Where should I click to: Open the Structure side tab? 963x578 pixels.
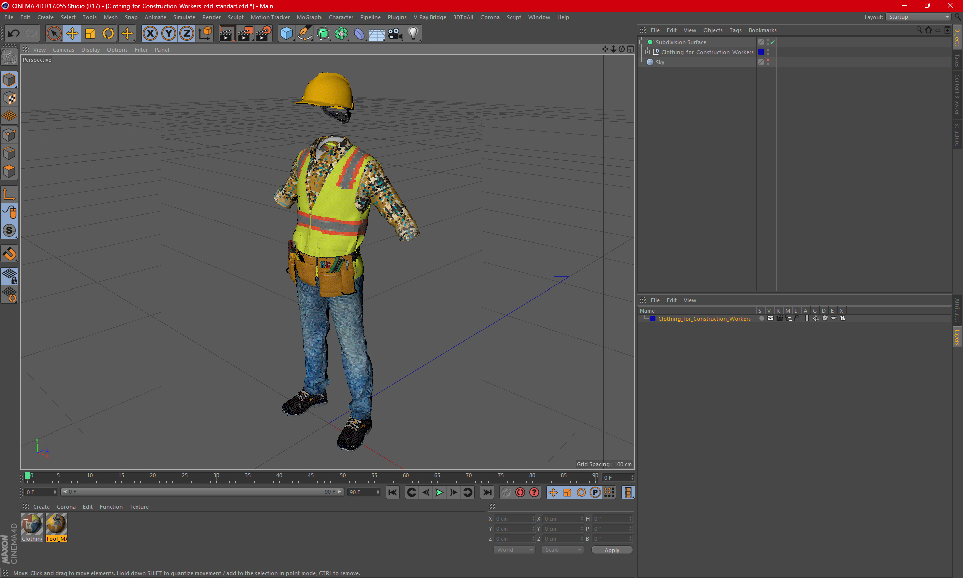957,134
